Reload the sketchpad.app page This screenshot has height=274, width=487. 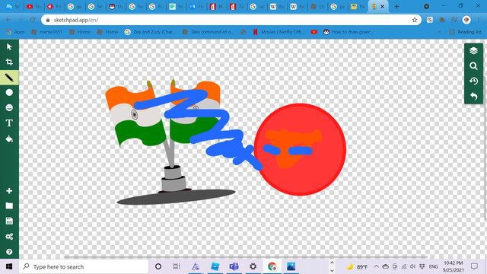(33, 20)
